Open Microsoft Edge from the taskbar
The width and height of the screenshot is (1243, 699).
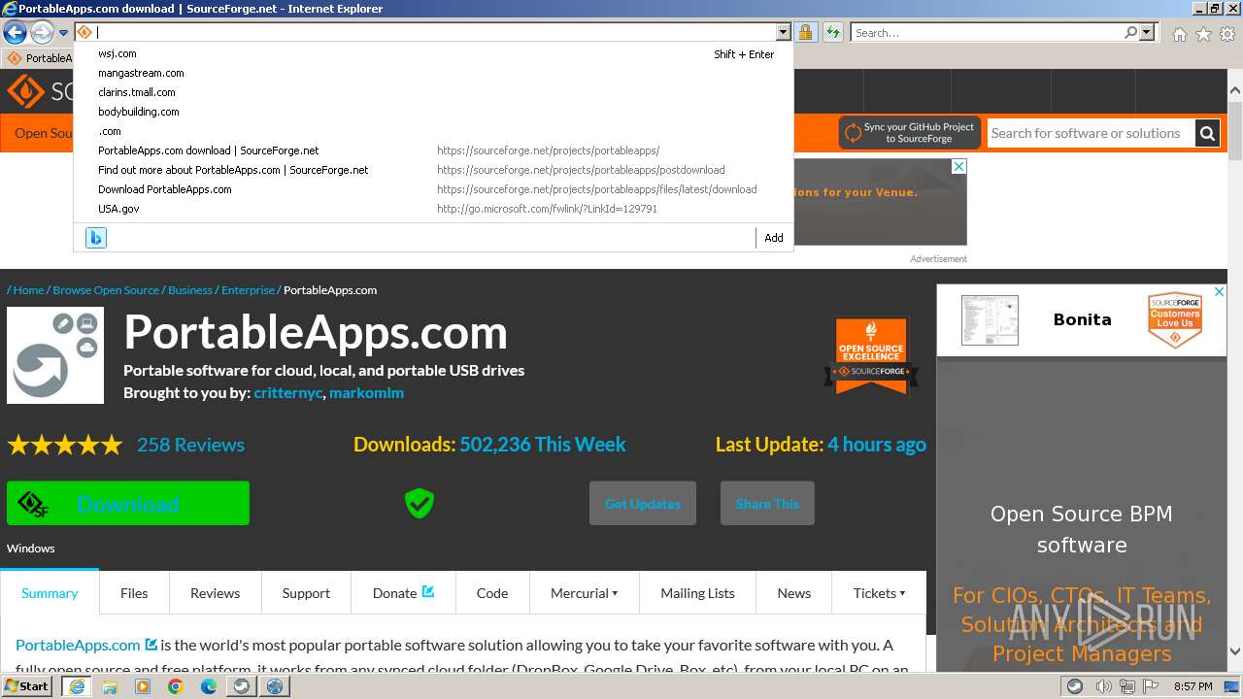(208, 686)
